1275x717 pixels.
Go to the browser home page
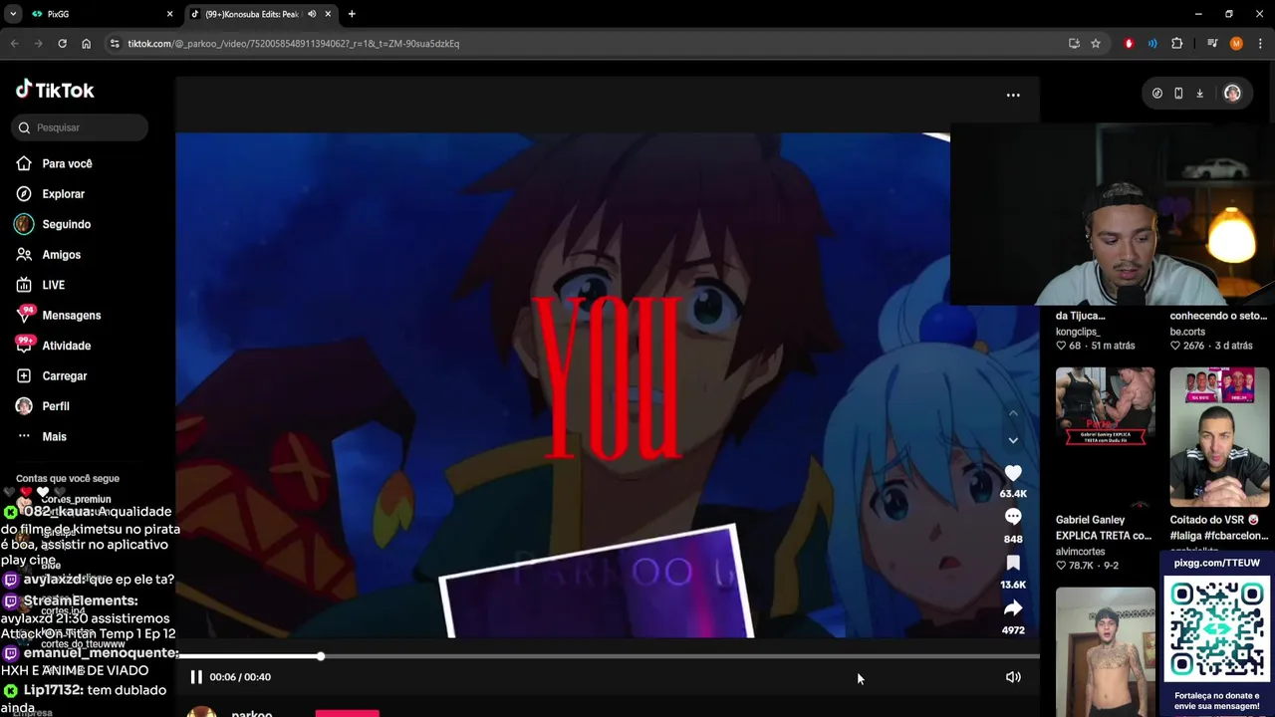coord(86,44)
